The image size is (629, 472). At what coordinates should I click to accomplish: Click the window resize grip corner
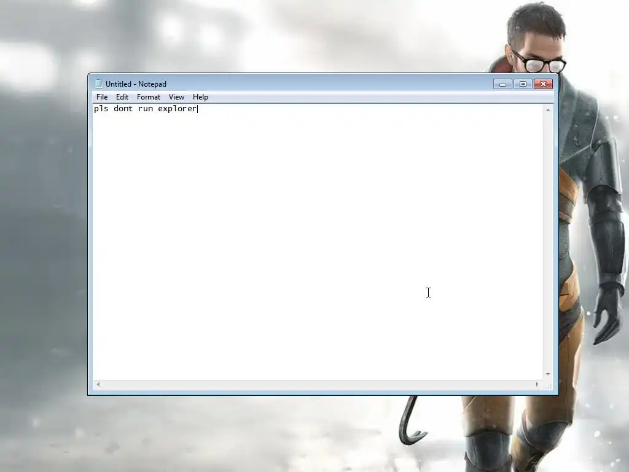pyautogui.click(x=549, y=385)
